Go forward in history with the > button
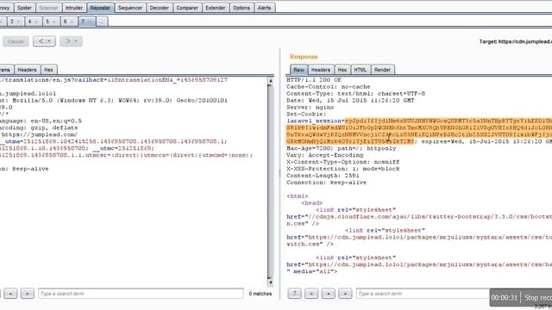552x310 pixels. 67,41
